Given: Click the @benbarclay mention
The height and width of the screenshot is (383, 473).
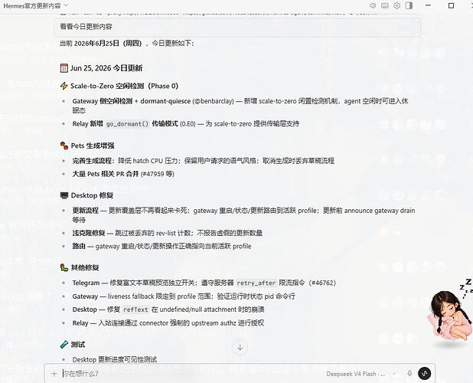Looking at the screenshot, I should tap(214, 101).
